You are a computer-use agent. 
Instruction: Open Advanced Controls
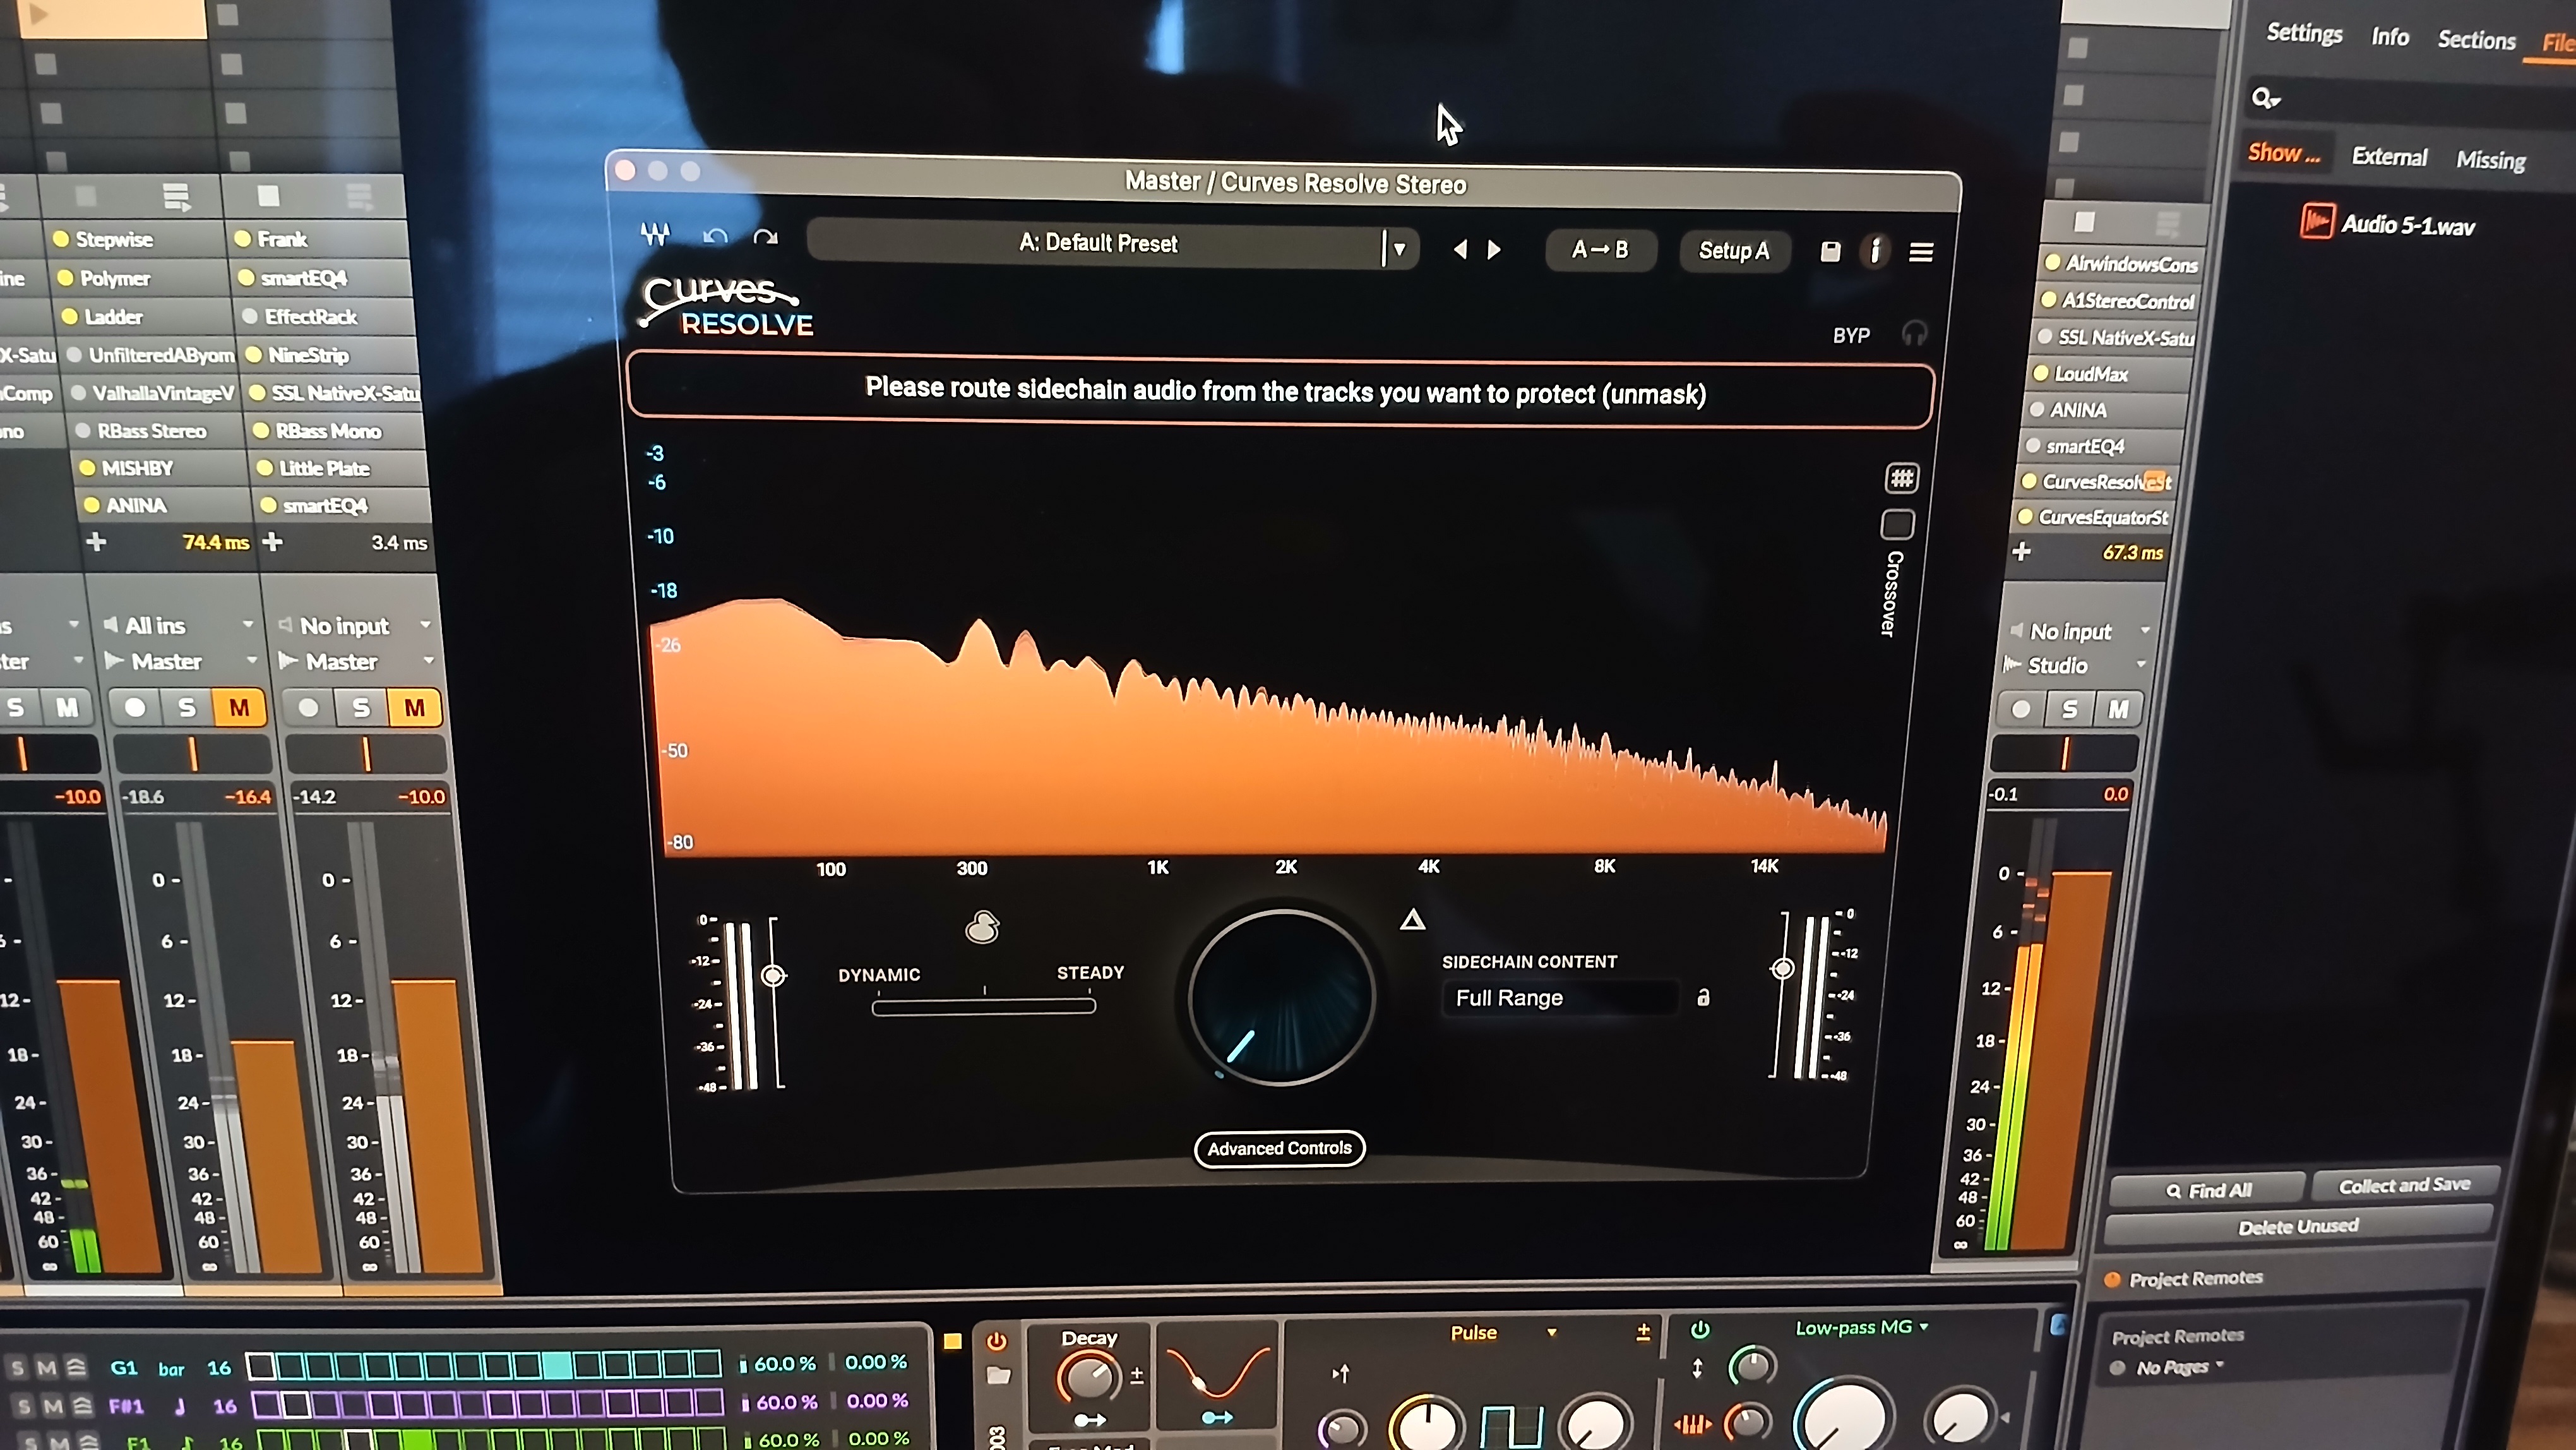[x=1279, y=1148]
